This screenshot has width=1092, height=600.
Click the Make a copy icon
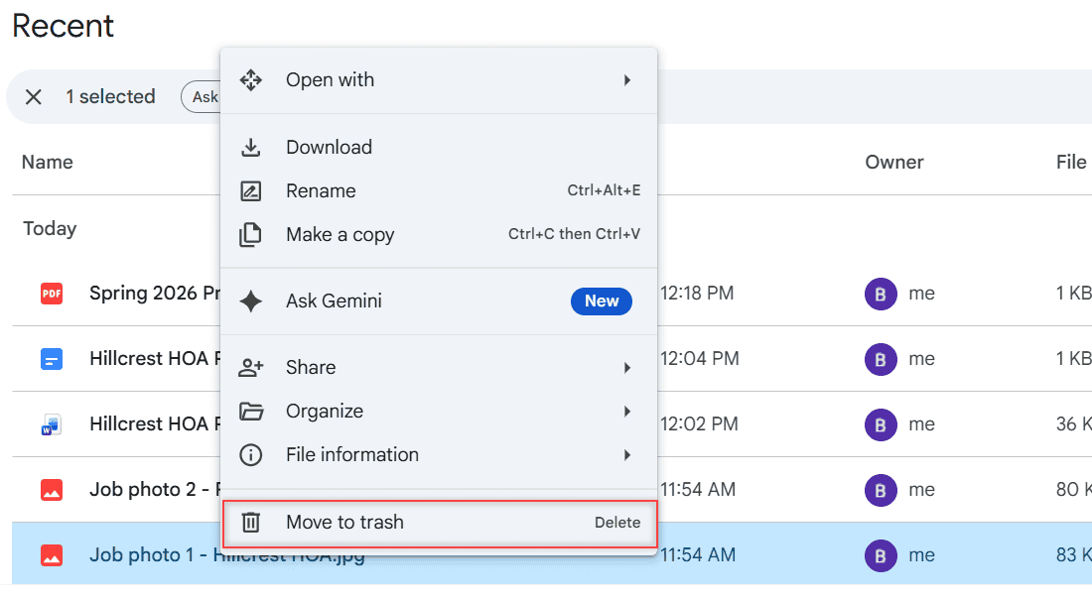pos(251,235)
